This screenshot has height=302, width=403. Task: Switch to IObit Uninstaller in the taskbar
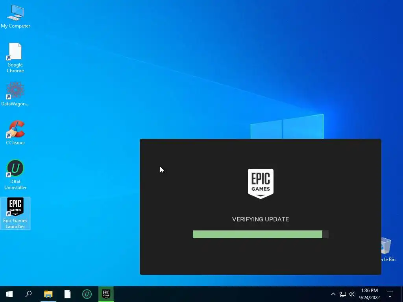coord(87,294)
